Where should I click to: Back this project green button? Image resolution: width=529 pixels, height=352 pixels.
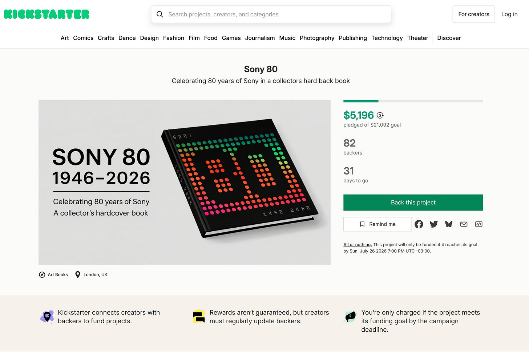(413, 203)
